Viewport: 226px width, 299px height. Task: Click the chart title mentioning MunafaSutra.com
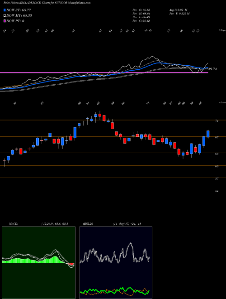pyautogui.click(x=47, y=3)
